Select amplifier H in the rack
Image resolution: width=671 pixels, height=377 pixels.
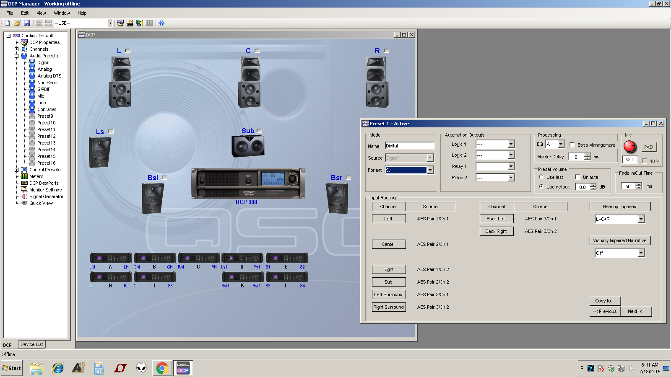(111, 277)
